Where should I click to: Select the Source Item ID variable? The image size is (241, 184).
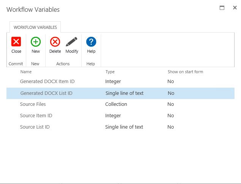click(36, 115)
